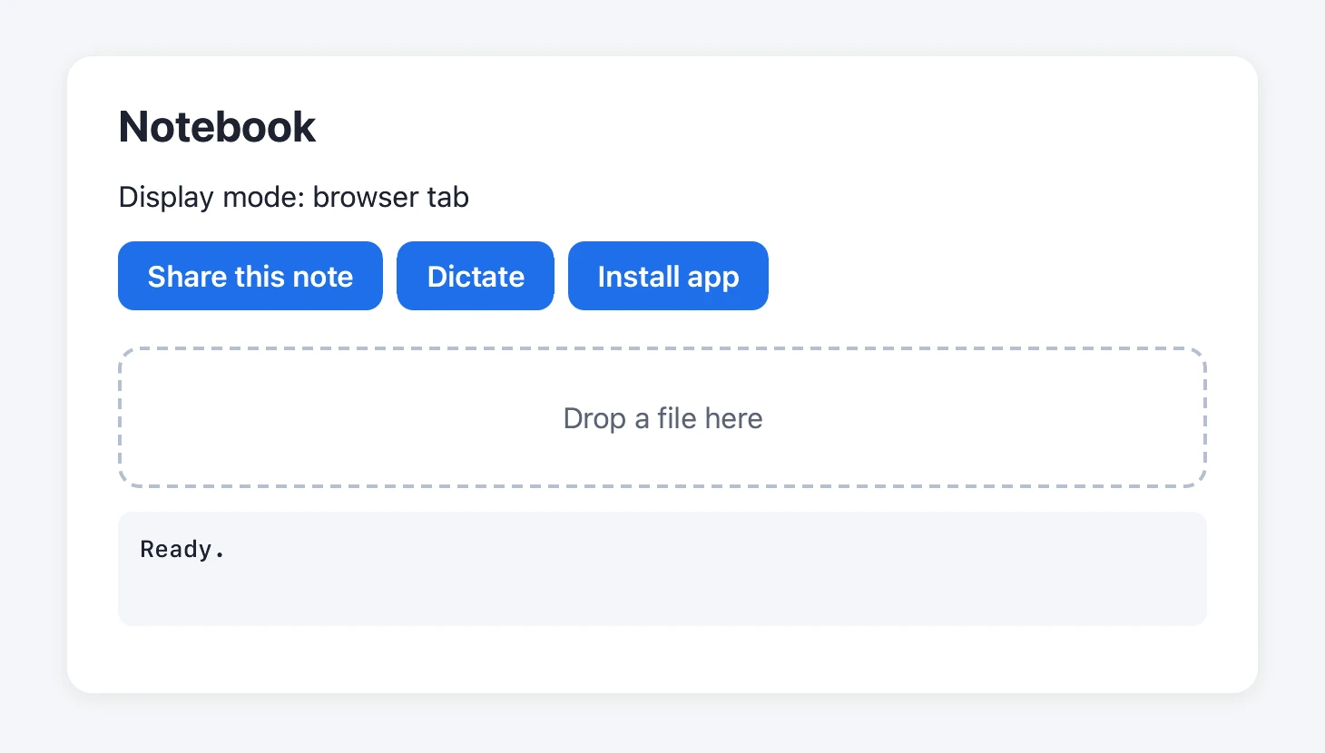Click the Notebook heading

click(217, 126)
